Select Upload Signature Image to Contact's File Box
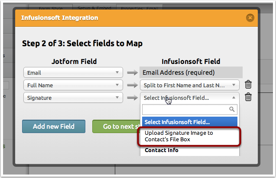This screenshot has height=178, width=276. tap(189, 136)
